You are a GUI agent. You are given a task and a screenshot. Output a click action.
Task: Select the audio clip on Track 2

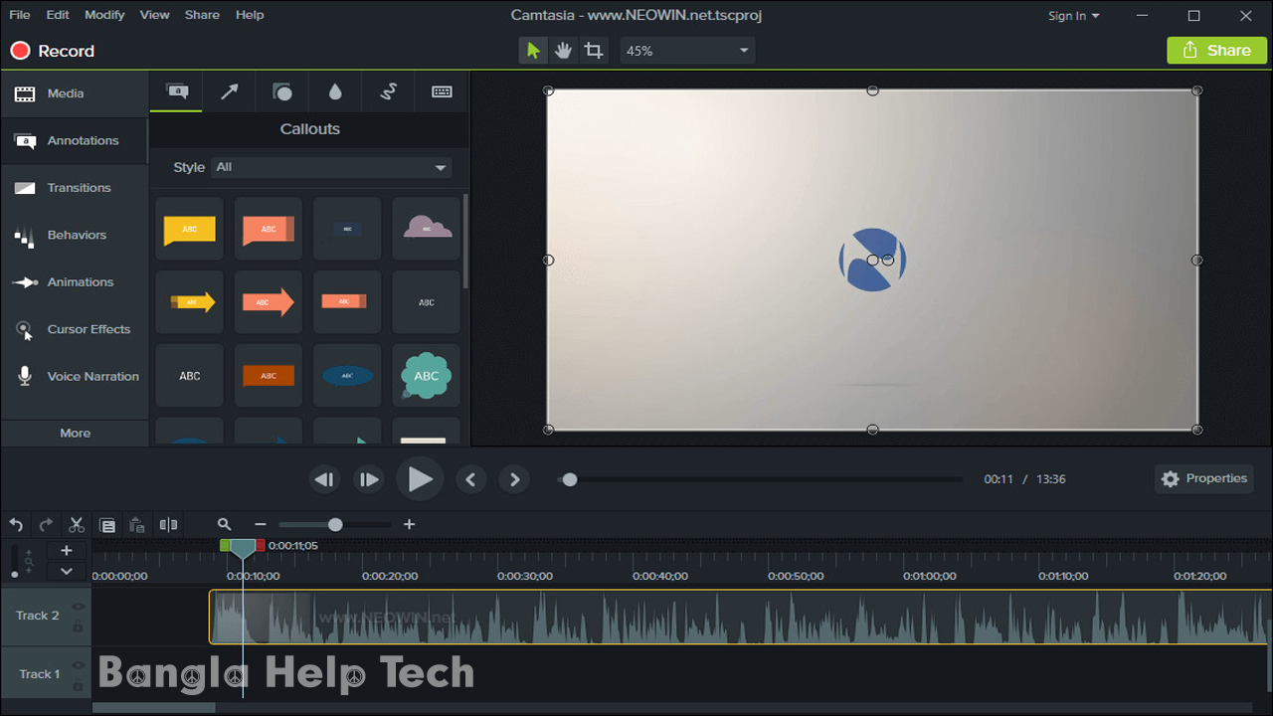pos(740,618)
